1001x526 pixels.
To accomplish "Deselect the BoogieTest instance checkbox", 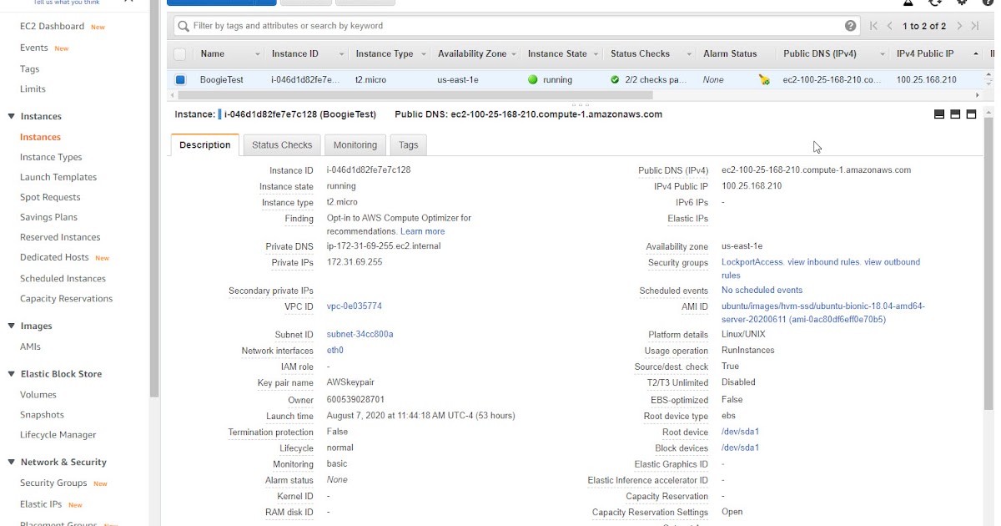I will [179, 79].
